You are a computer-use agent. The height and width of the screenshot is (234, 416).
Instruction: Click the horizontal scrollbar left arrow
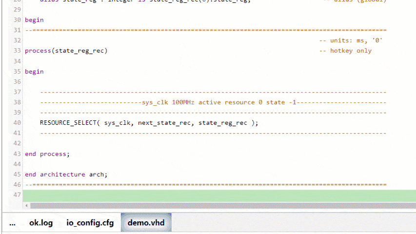[x=26, y=206]
